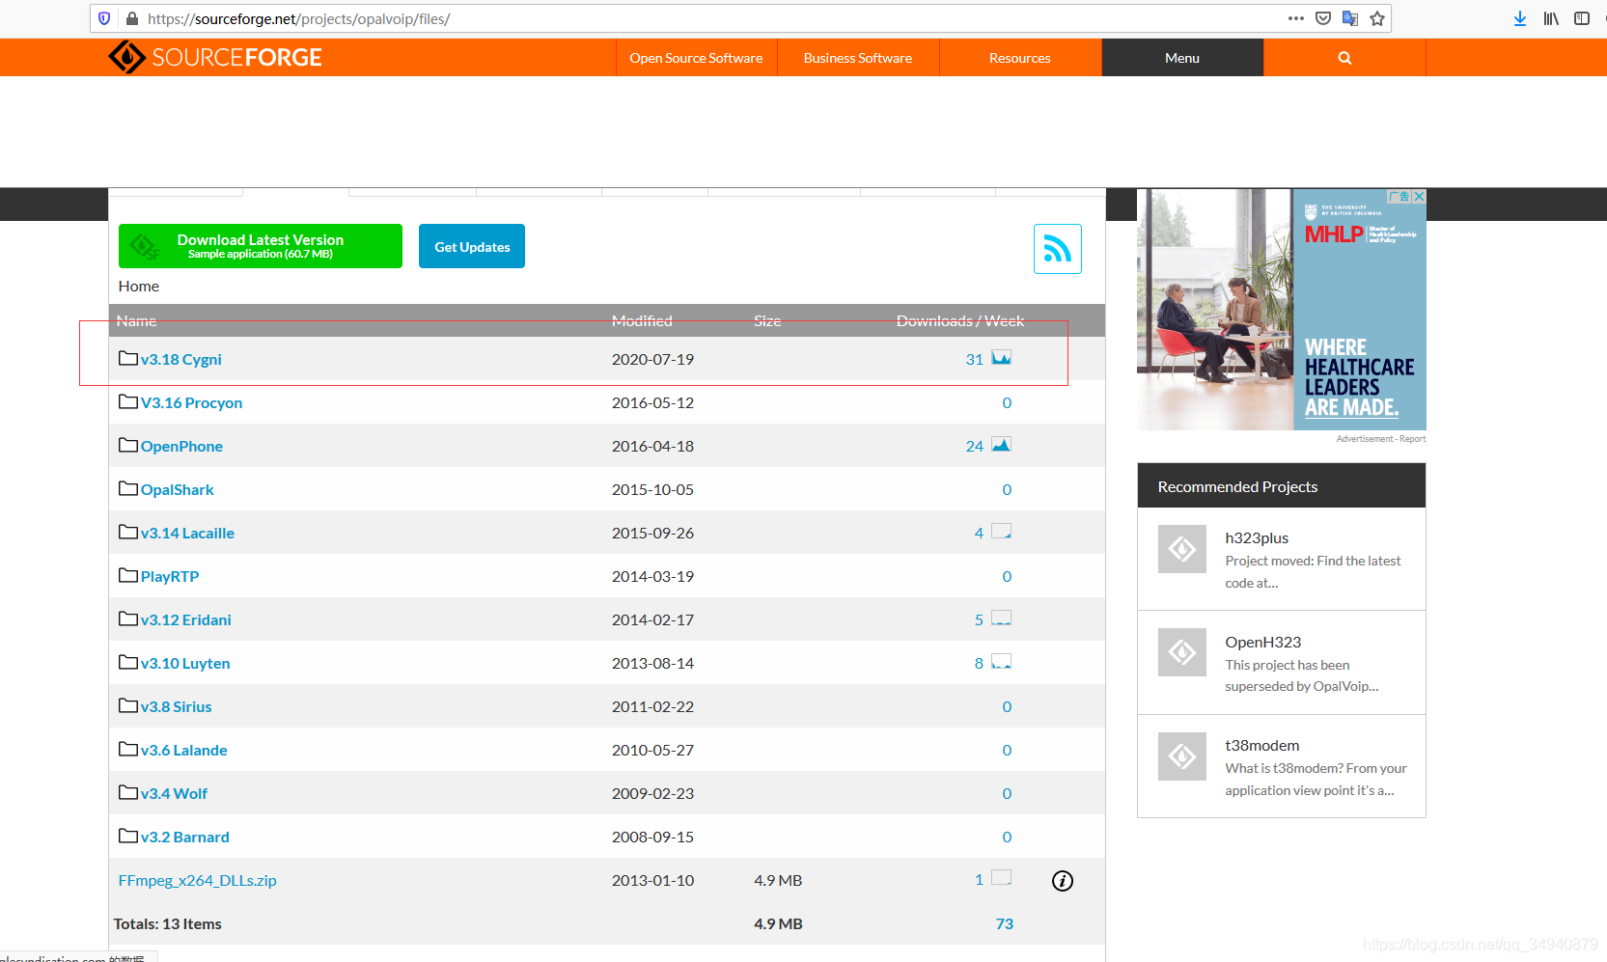Click the SourceForge logo
This screenshot has height=962, width=1607.
(215, 57)
